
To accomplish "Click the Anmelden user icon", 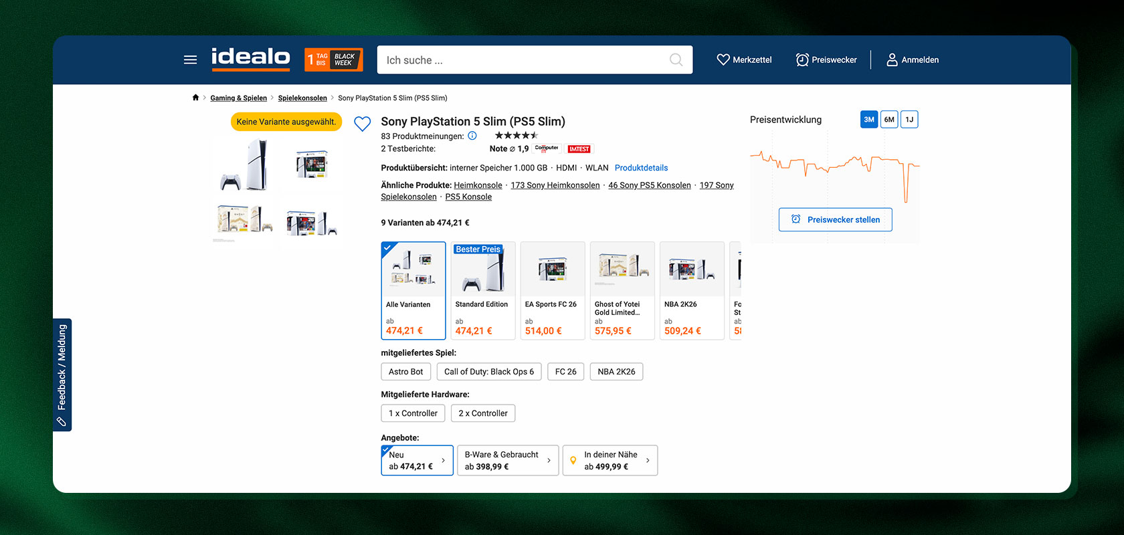I will pos(892,60).
